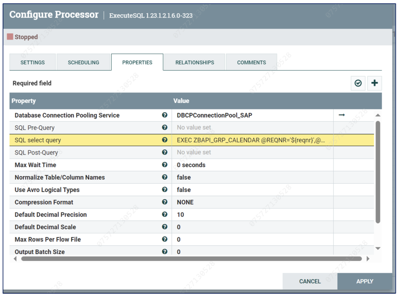Apply the processor configuration
Image resolution: width=397 pixels, height=295 pixels.
tap(365, 281)
